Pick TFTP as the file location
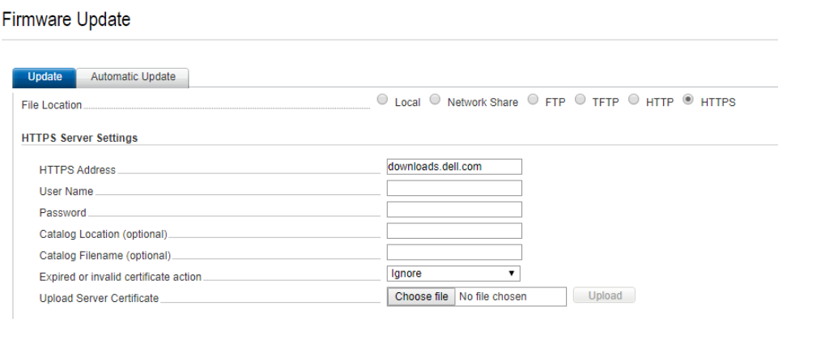The width and height of the screenshot is (838, 357). point(580,100)
